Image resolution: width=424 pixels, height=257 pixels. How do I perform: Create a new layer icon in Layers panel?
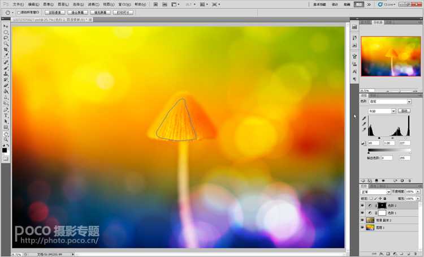[x=409, y=254]
